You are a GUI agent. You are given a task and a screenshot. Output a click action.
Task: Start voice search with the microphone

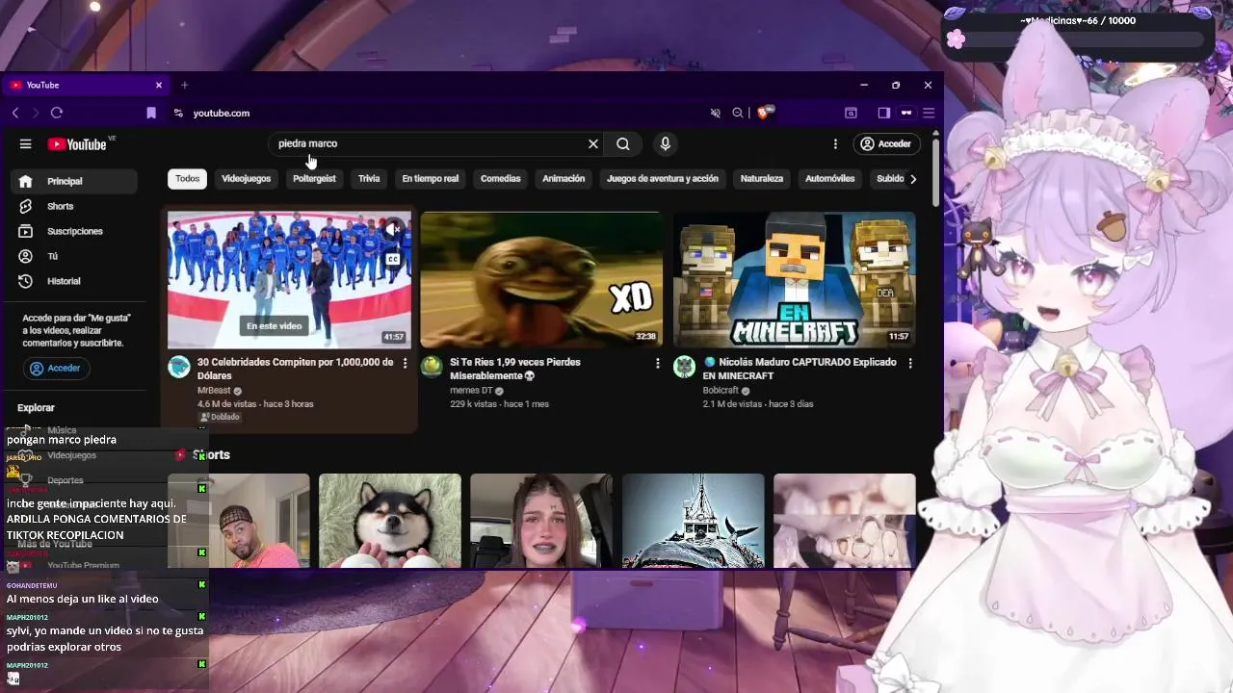665,143
